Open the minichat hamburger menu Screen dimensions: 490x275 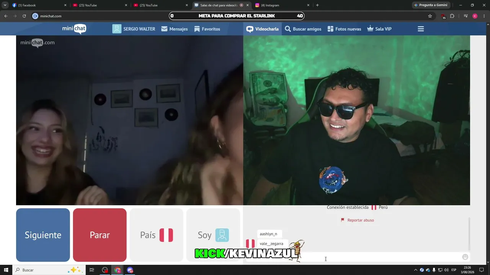(x=421, y=29)
